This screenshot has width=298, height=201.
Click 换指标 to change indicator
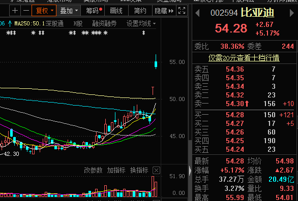tap(139, 170)
